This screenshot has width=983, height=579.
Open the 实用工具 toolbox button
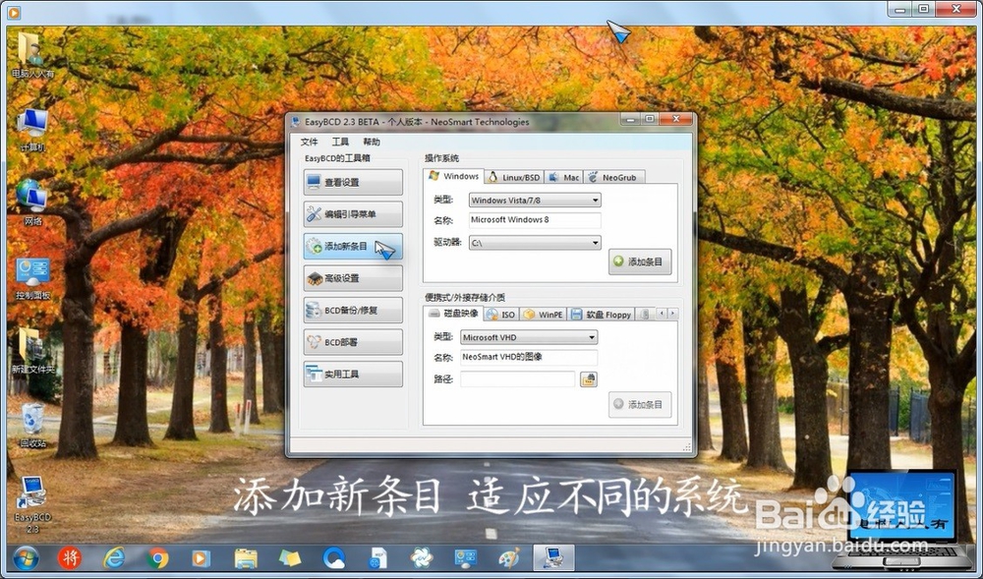[353, 375]
